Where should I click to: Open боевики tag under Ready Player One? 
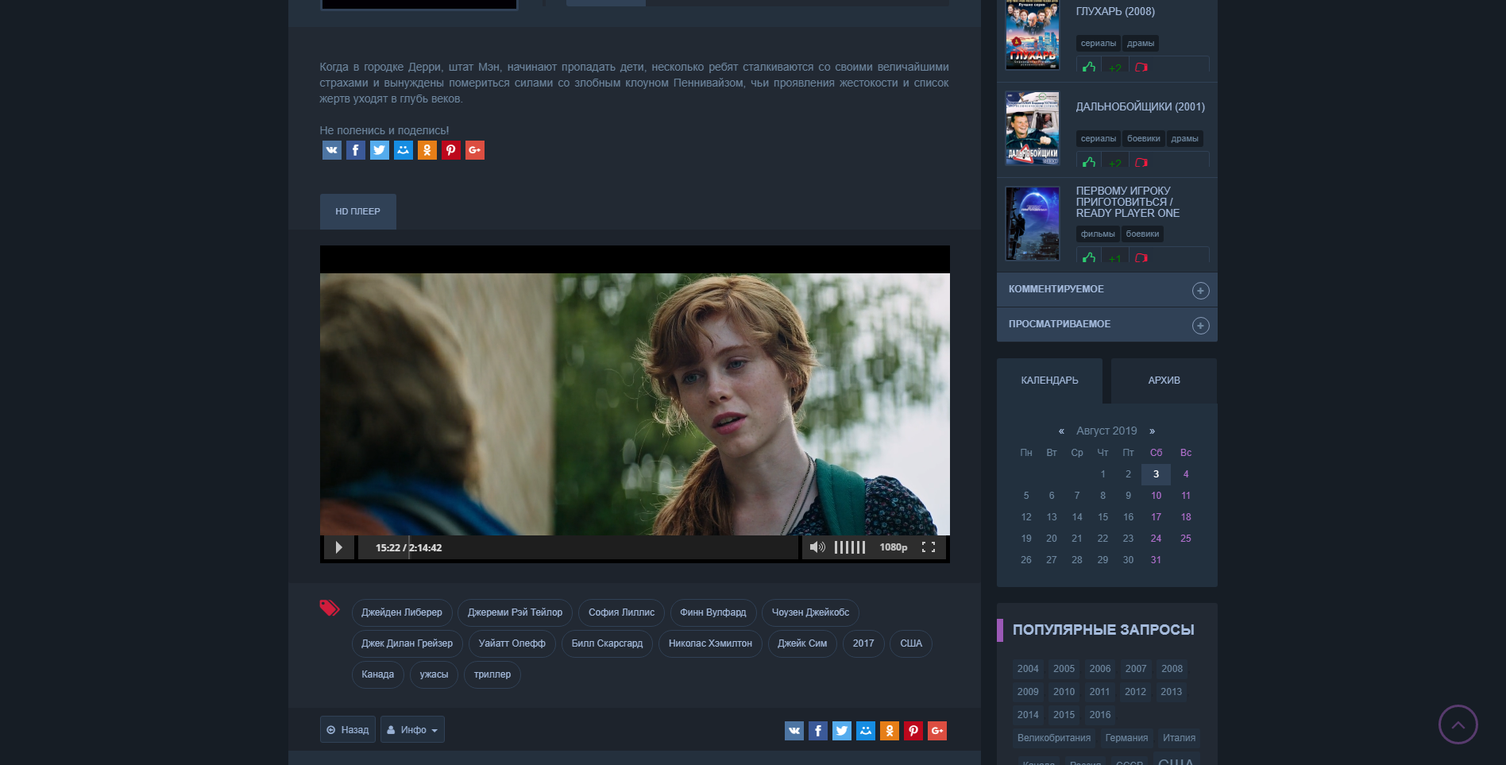(x=1142, y=234)
